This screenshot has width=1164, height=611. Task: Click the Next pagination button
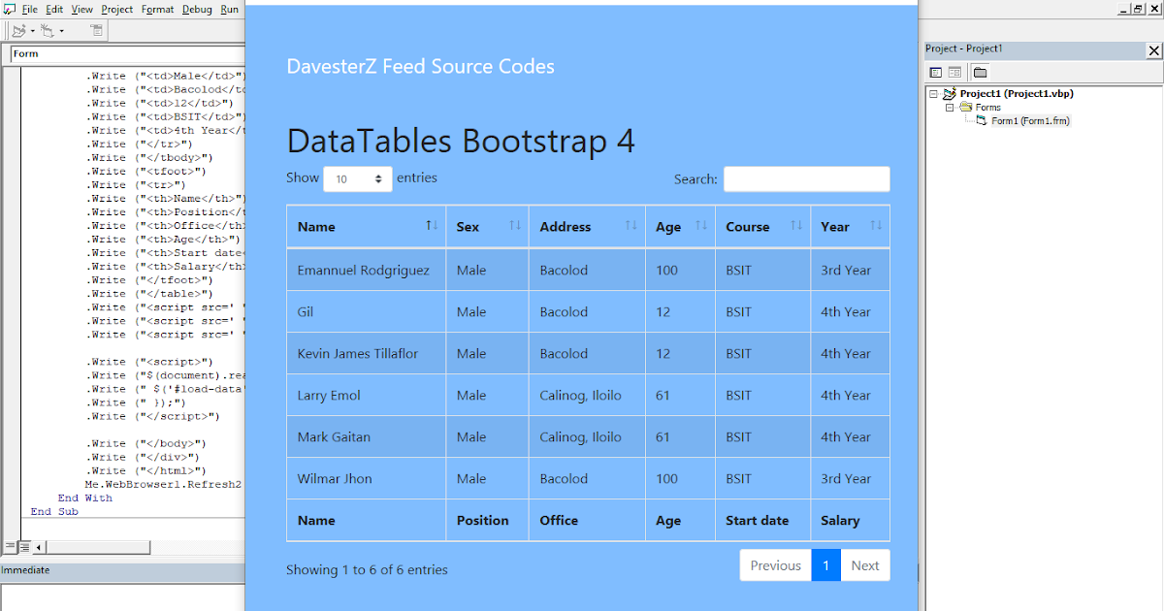pos(864,565)
